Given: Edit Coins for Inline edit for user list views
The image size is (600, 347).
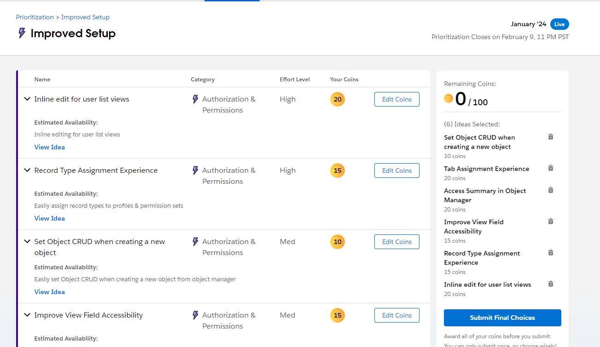Looking at the screenshot, I should pyautogui.click(x=396, y=99).
